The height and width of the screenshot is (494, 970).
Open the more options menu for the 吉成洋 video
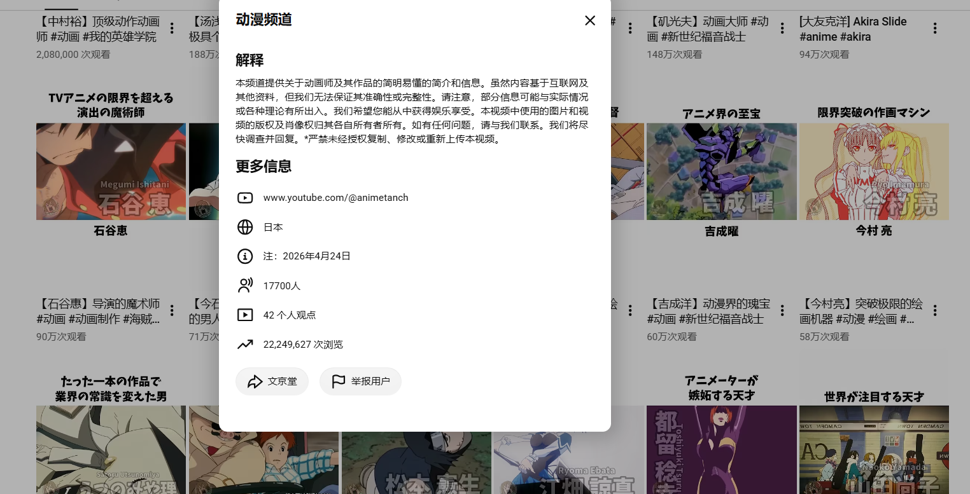pos(783,310)
